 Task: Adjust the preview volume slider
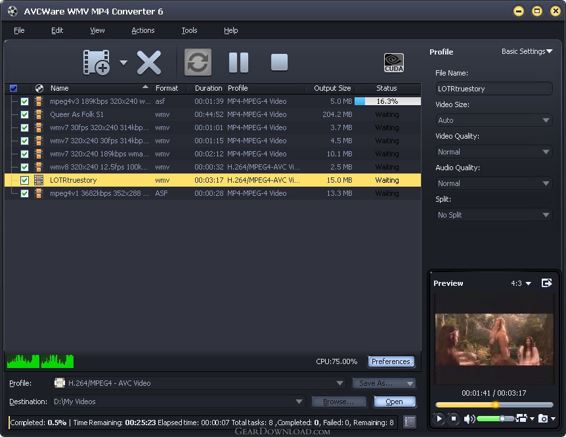tap(495, 419)
